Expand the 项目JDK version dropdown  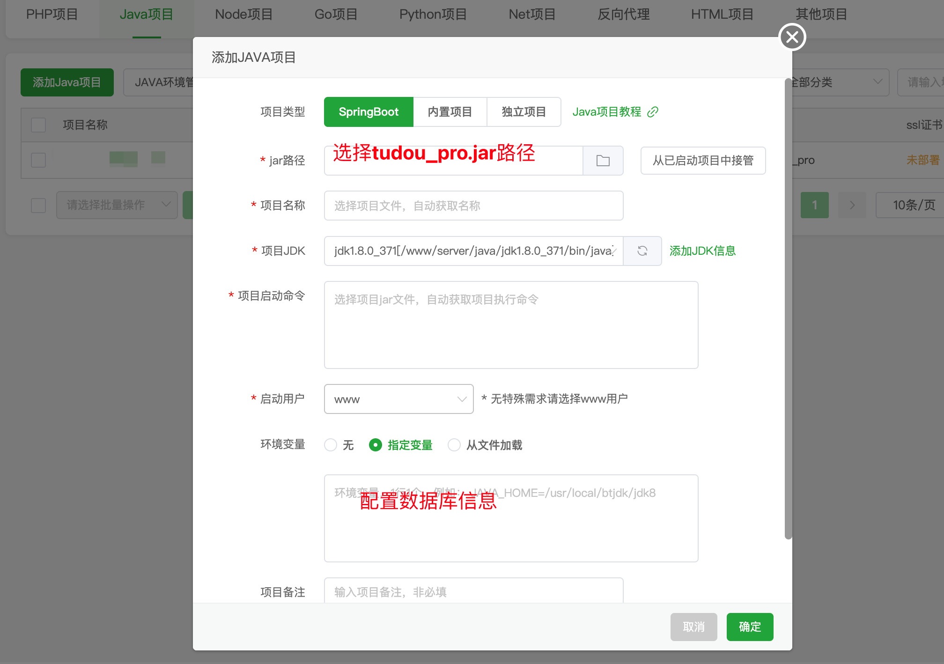473,251
